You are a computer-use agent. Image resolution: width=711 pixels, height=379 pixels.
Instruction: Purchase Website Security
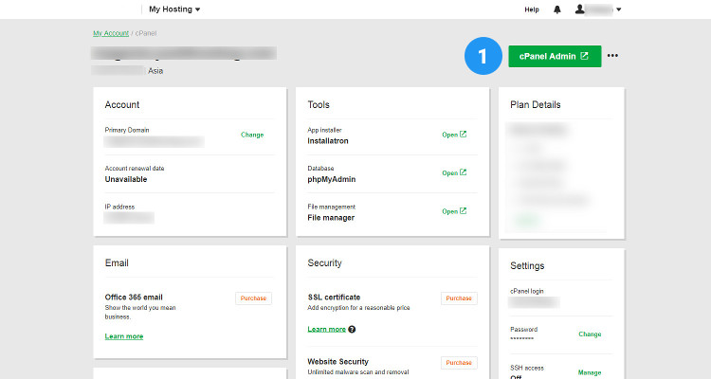tap(459, 363)
